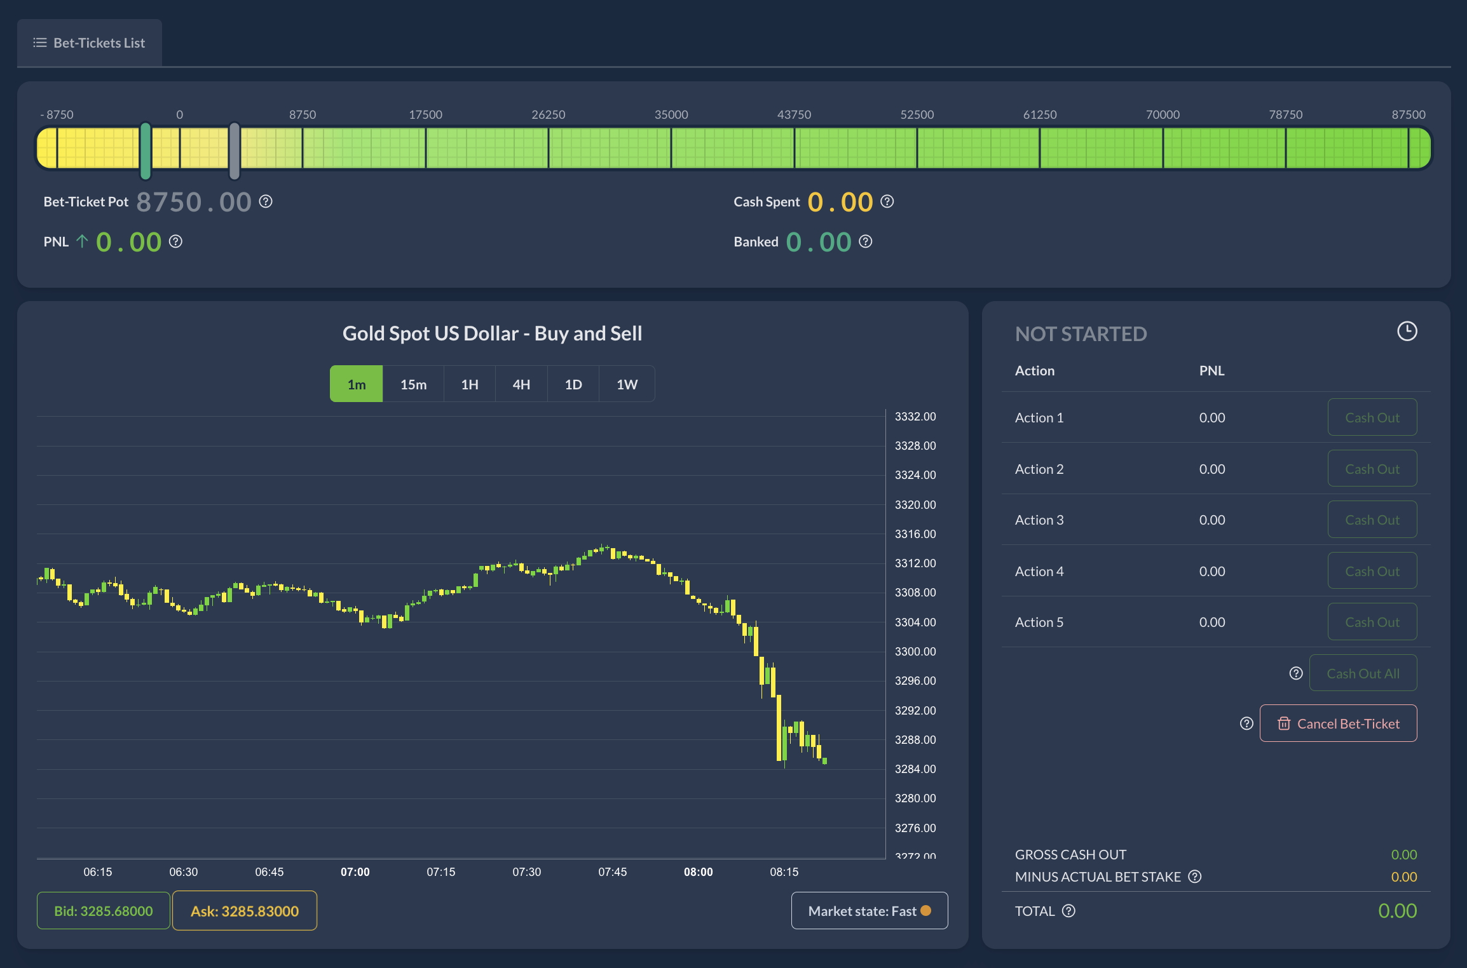Click Cash Out for Action 5
This screenshot has width=1467, height=968.
(1372, 622)
